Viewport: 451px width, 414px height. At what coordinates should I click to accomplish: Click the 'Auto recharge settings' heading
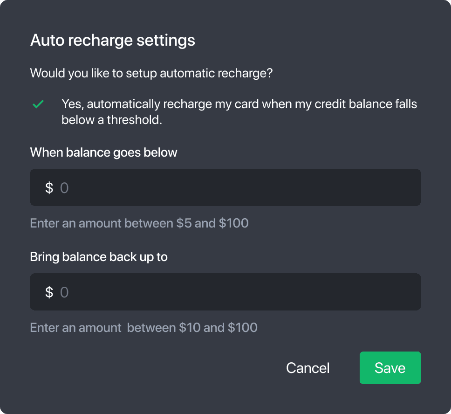(112, 41)
